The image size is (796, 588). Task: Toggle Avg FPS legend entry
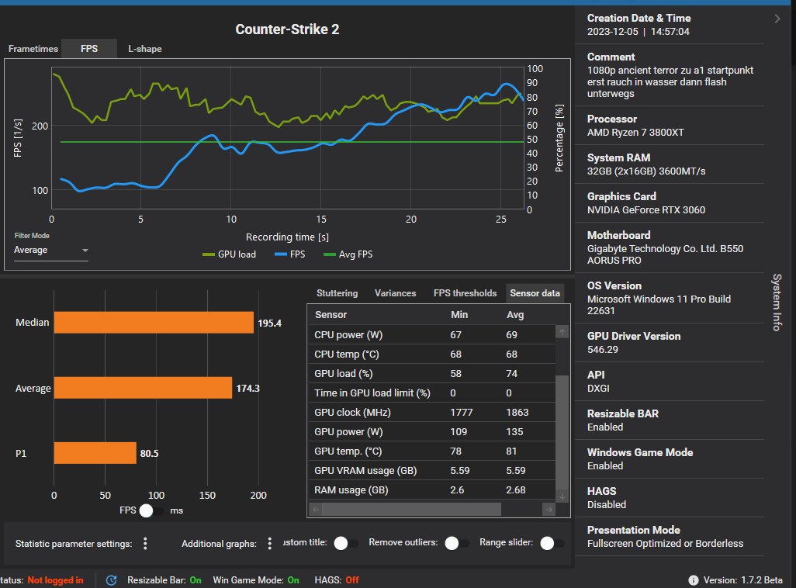348,254
